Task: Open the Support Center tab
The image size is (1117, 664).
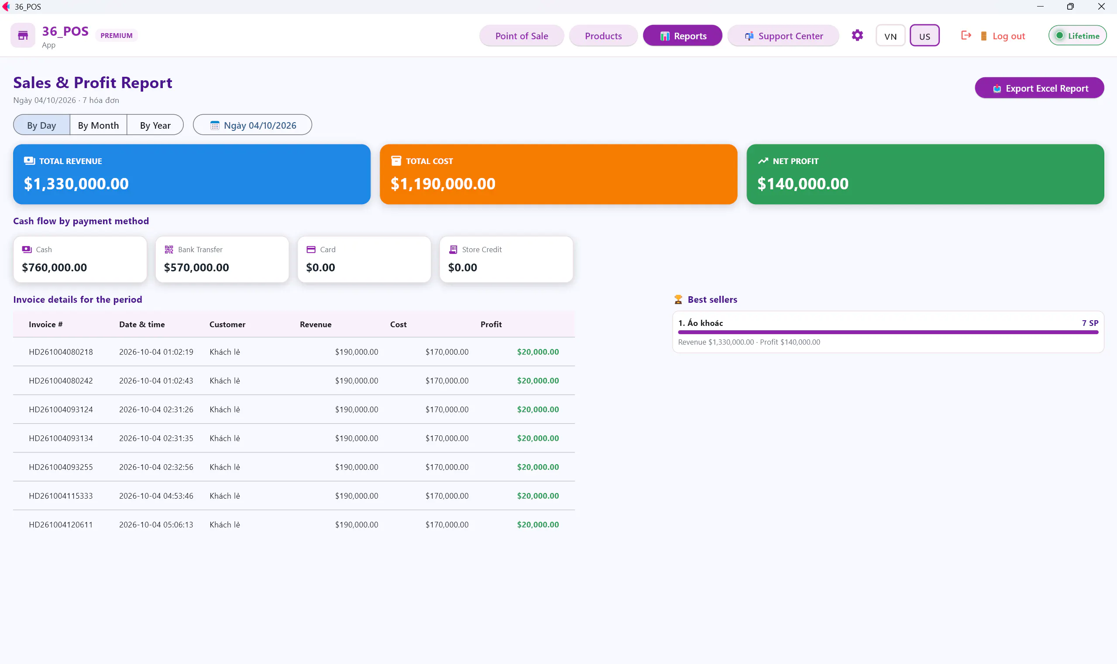Action: point(783,36)
